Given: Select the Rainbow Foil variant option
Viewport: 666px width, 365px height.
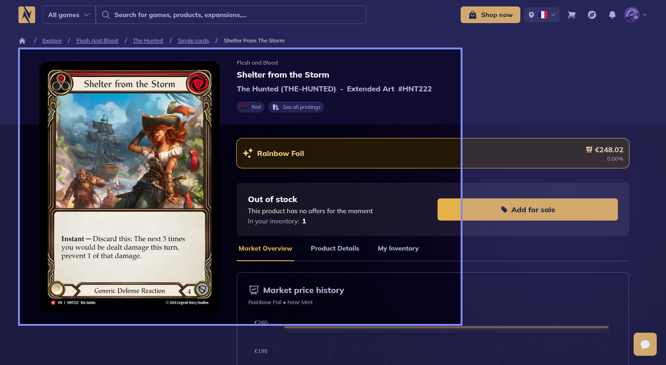Looking at the screenshot, I should (x=432, y=153).
